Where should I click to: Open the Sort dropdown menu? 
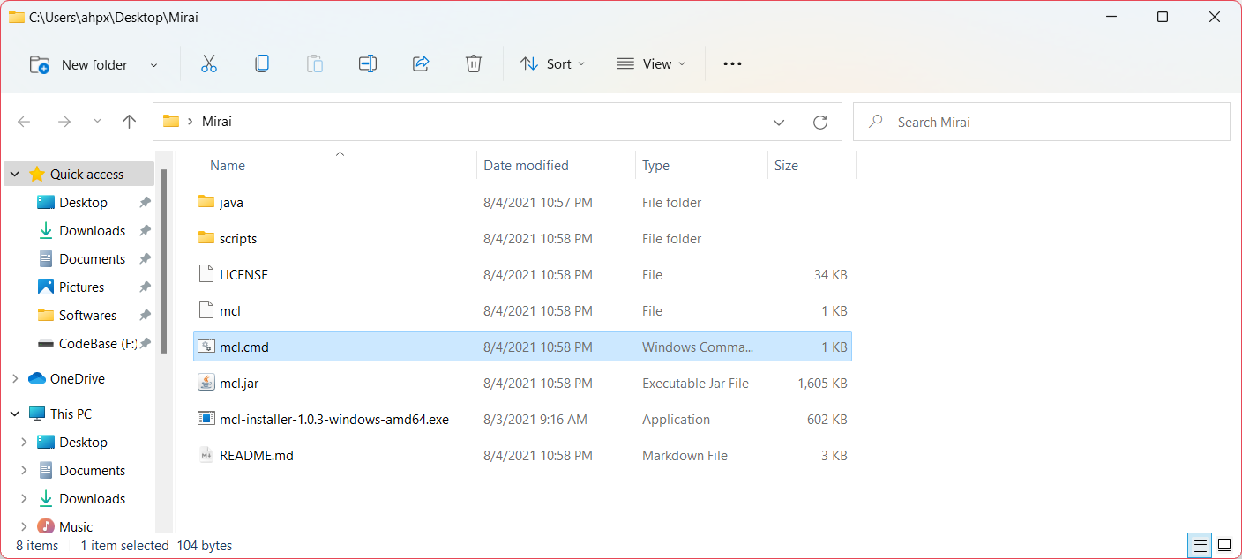click(553, 63)
